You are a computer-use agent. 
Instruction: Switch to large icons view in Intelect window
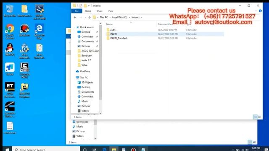[259, 117]
